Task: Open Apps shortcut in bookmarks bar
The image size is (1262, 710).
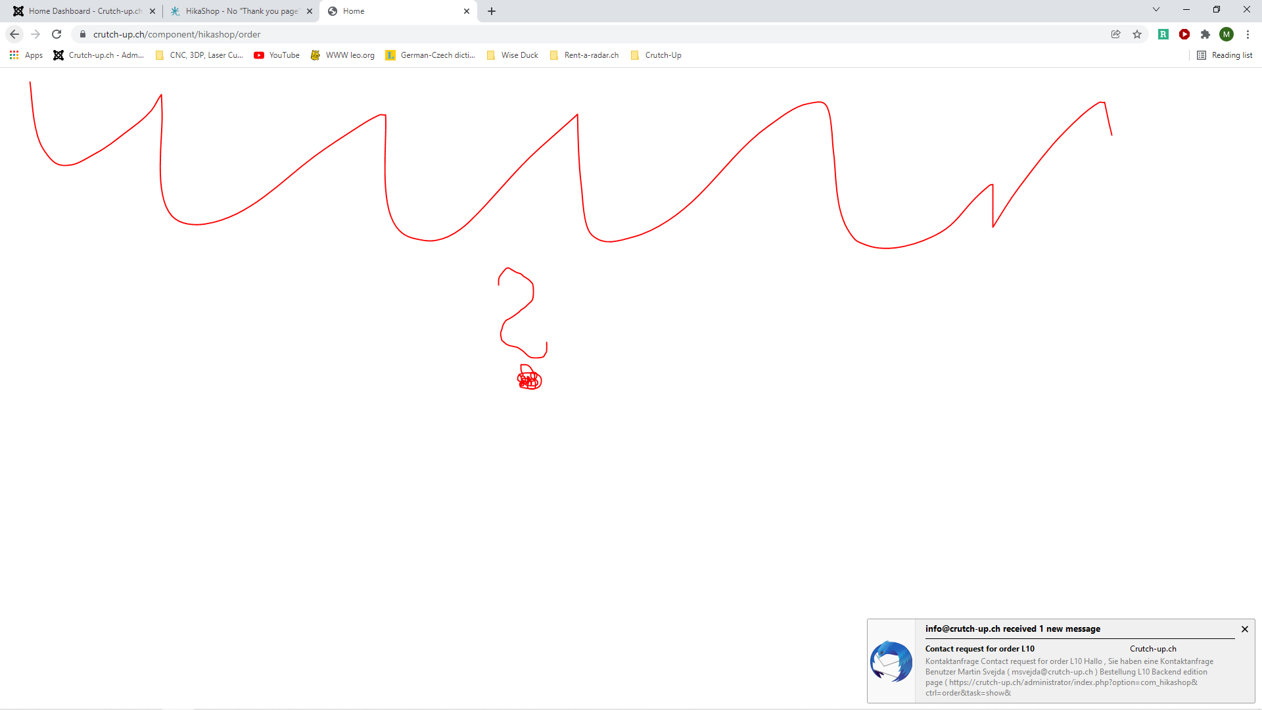Action: [x=26, y=55]
